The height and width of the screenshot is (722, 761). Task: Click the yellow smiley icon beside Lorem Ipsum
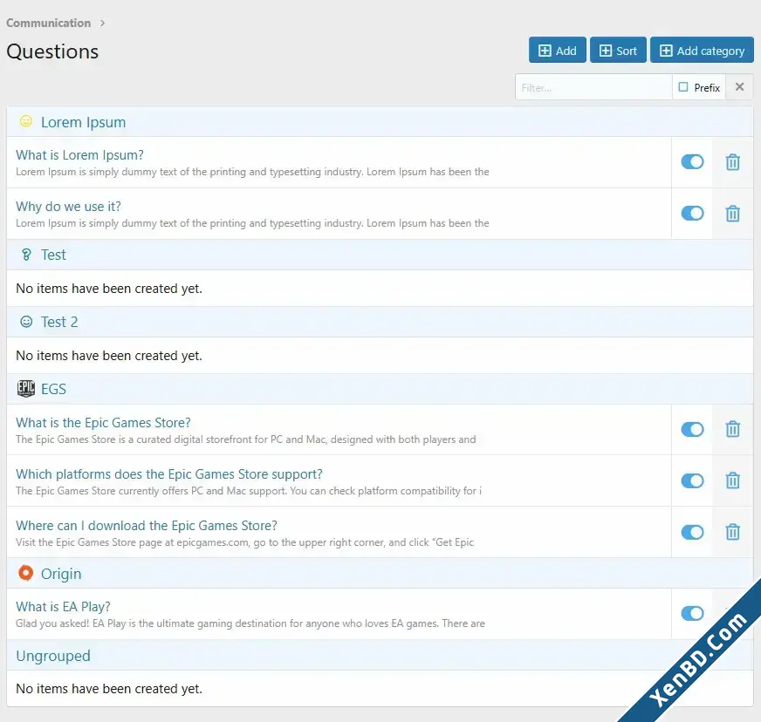pos(26,121)
